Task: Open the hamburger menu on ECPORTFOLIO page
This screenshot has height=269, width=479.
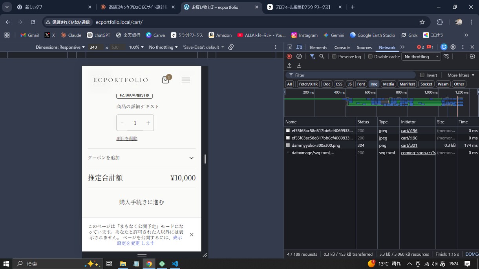Action: tap(186, 80)
